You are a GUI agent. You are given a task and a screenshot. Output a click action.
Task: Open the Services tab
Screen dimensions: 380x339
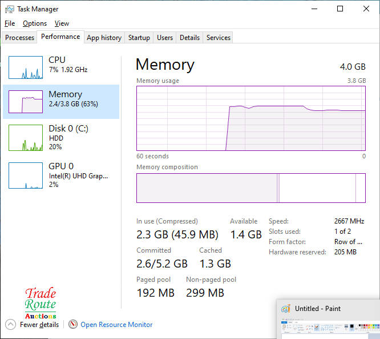(219, 38)
